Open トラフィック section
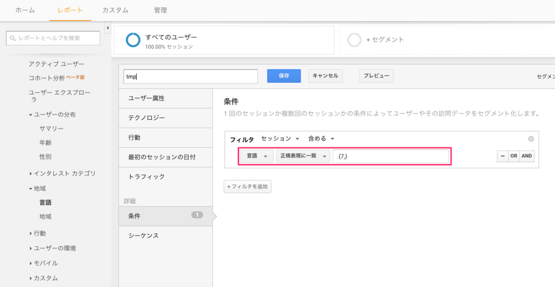The width and height of the screenshot is (555, 287). point(166,177)
